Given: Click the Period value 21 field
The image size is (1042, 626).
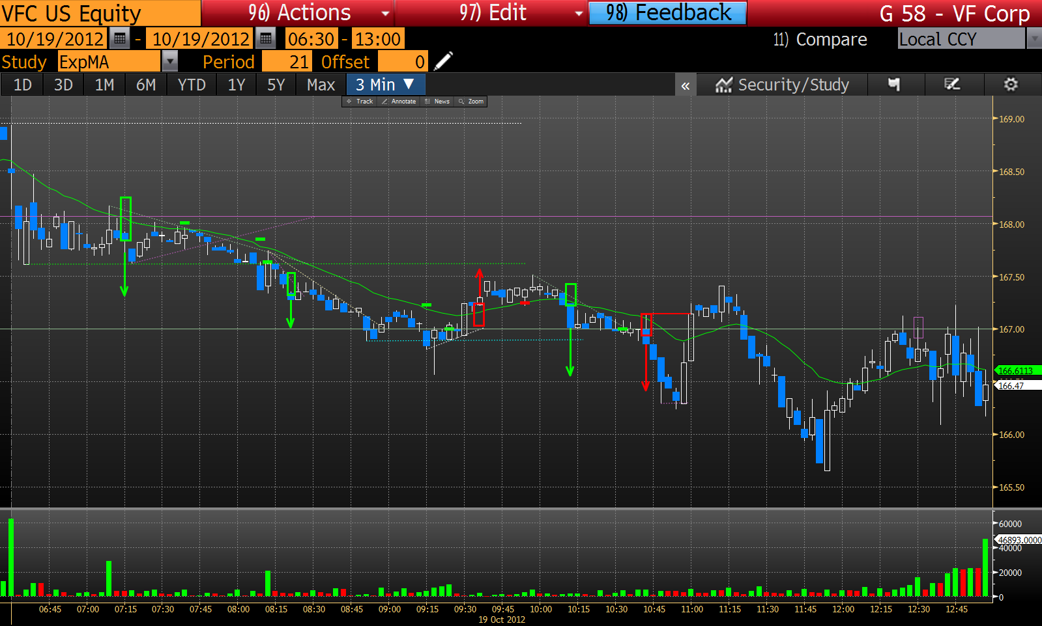Looking at the screenshot, I should click(287, 62).
